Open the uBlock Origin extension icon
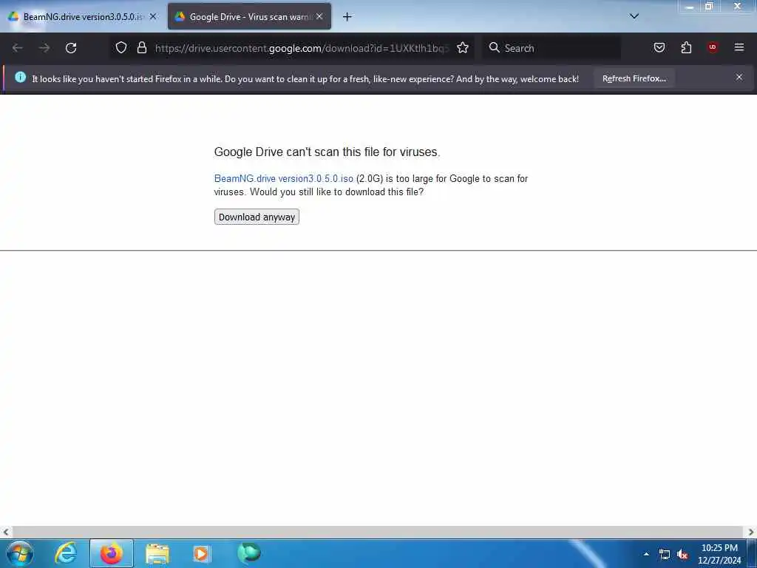This screenshot has height=568, width=757. (713, 47)
